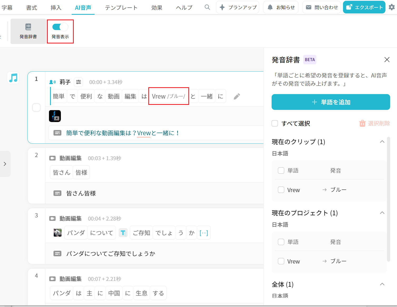The height and width of the screenshot is (307, 397).
Task: Select the video thumbnail in clip 1
Action: tap(55, 116)
